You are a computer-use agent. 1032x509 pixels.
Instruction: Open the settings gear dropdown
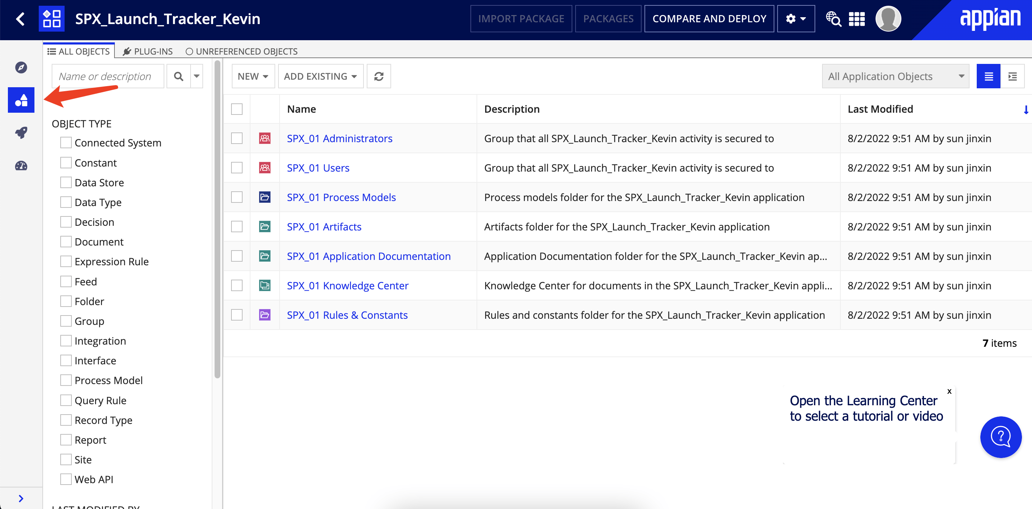click(x=796, y=19)
